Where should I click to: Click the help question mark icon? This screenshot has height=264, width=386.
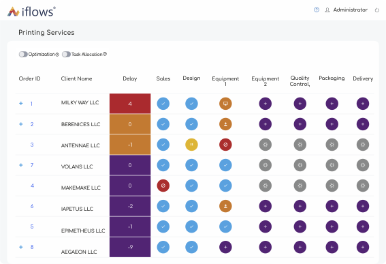click(317, 10)
